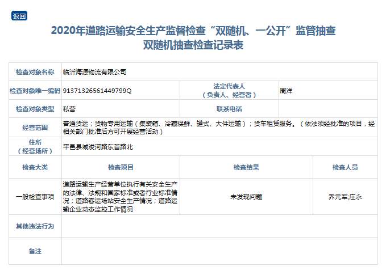Select the type value 私营
The width and height of the screenshot is (386, 271).
pyautogui.click(x=69, y=109)
